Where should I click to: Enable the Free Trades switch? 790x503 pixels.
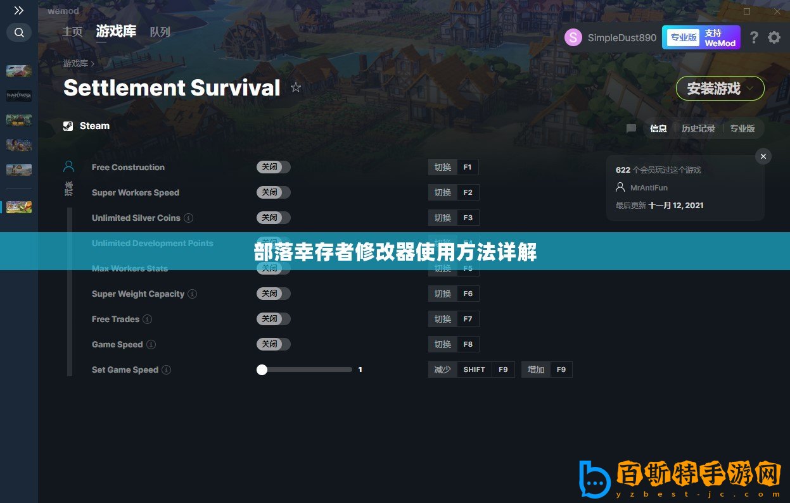[274, 319]
